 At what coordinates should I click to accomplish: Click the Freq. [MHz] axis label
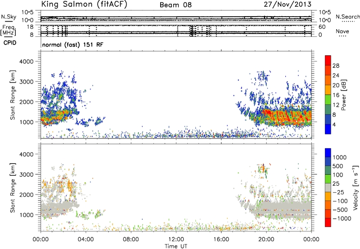click(x=9, y=30)
